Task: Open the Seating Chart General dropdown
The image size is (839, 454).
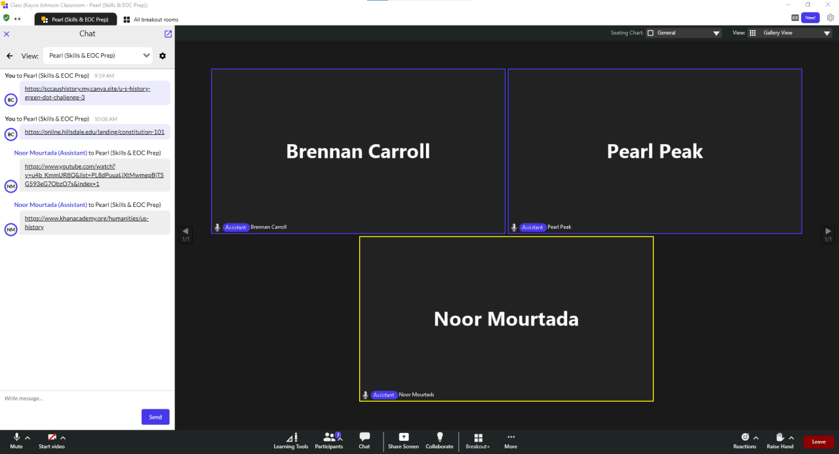Action: [684, 33]
